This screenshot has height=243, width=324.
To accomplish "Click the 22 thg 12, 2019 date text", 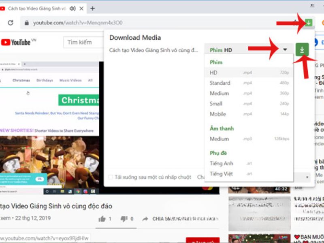I will tap(33, 218).
